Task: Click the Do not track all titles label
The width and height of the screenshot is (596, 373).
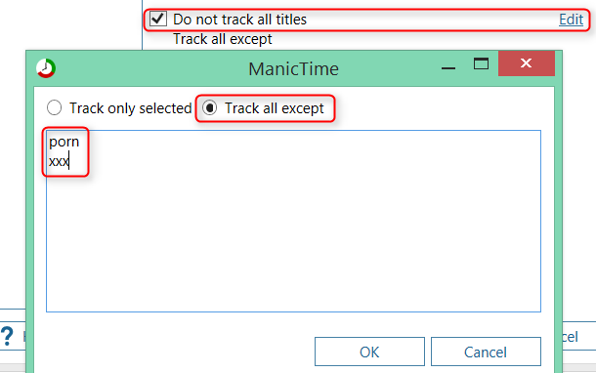Action: coord(239,20)
